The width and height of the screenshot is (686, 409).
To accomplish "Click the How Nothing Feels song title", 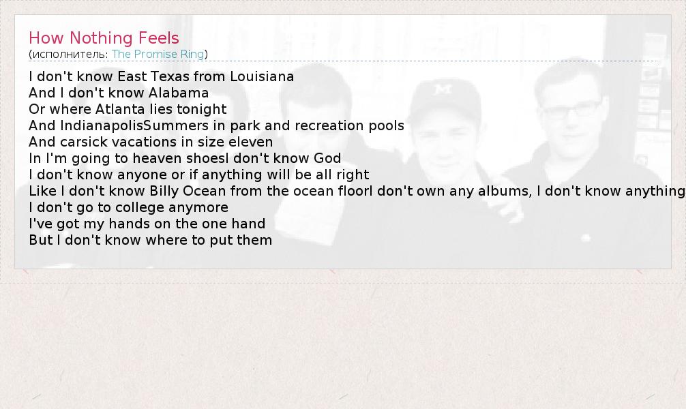I will (104, 38).
